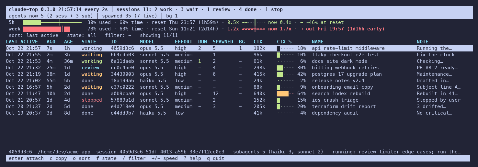
Task: Click the 64% context bar for search index rebuild
Action: (x=285, y=94)
